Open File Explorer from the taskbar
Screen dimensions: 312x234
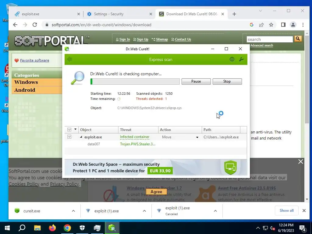[37, 228]
